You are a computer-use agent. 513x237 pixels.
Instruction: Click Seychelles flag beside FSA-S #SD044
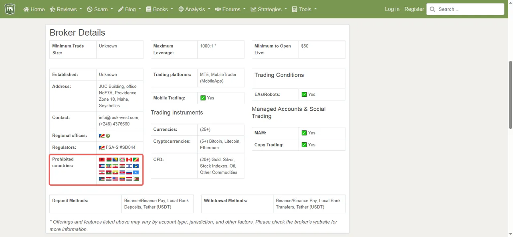[102, 148]
